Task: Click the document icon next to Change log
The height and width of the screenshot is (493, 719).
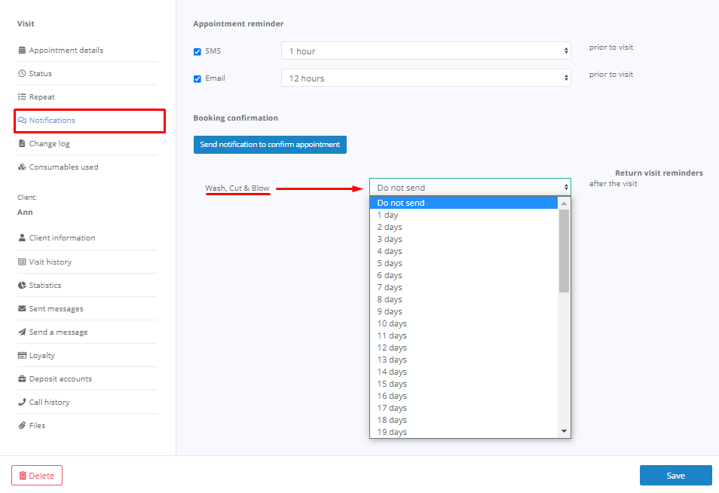Action: click(x=22, y=144)
